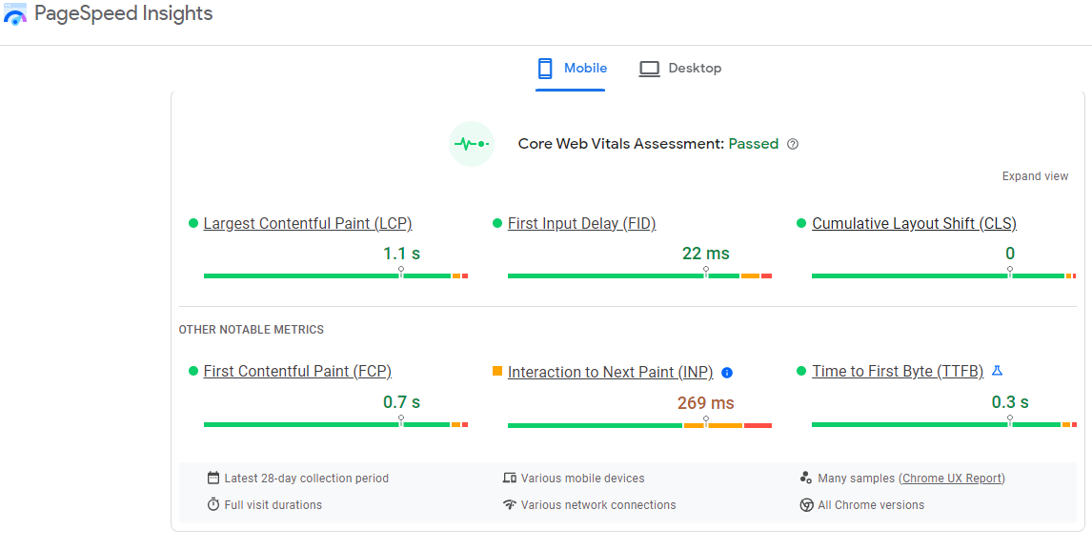Select the Mobile tab
This screenshot has width=1092, height=550.
pyautogui.click(x=571, y=68)
